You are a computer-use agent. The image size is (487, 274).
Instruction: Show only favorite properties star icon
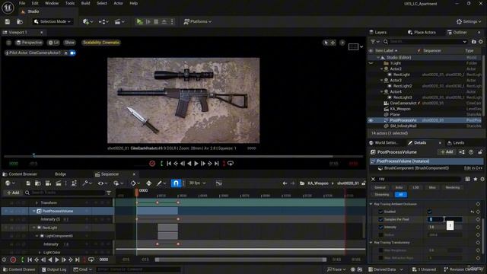[x=475, y=179]
